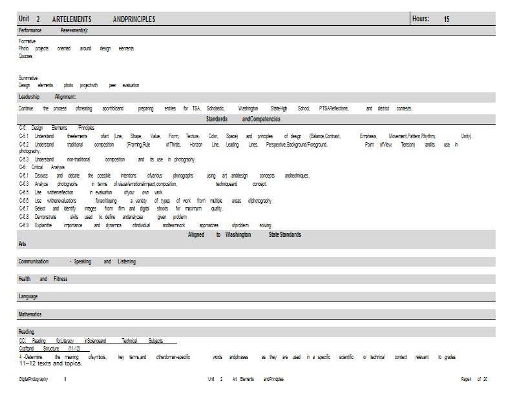This screenshot has height=399, width=517.
Task: Click the "Aligned to Washington State Standards" heading
Action: click(244, 234)
